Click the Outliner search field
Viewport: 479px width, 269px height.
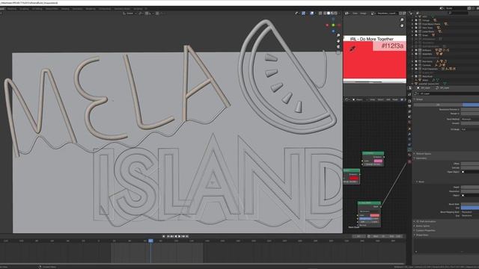[x=457, y=13]
